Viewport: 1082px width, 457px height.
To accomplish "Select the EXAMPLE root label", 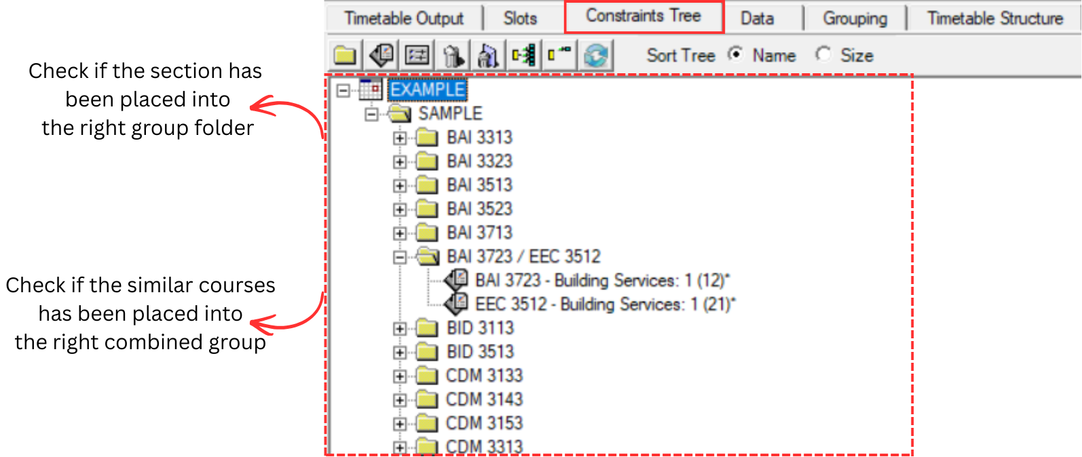I will tap(428, 90).
